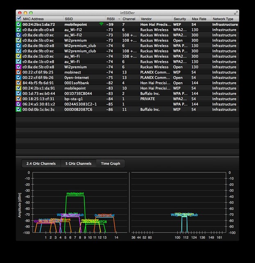Toggle checkbox for 84:4b:f5:fb:6d:91 softbank row

18,83
